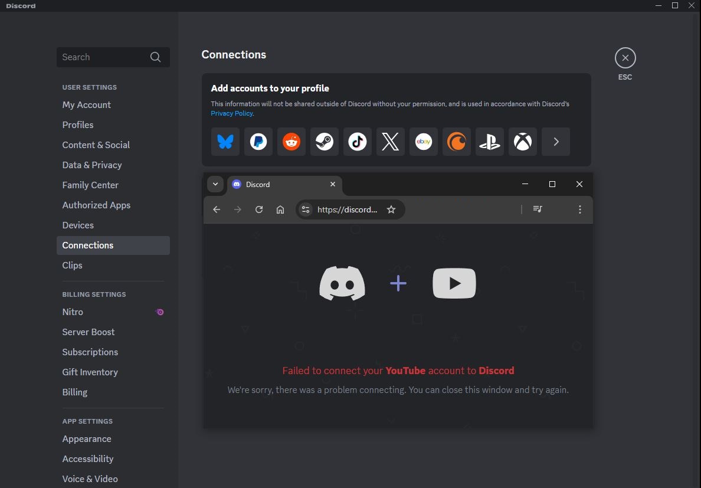Viewport: 701px width, 488px height.
Task: Maximize the Discord application window
Action: point(675,5)
